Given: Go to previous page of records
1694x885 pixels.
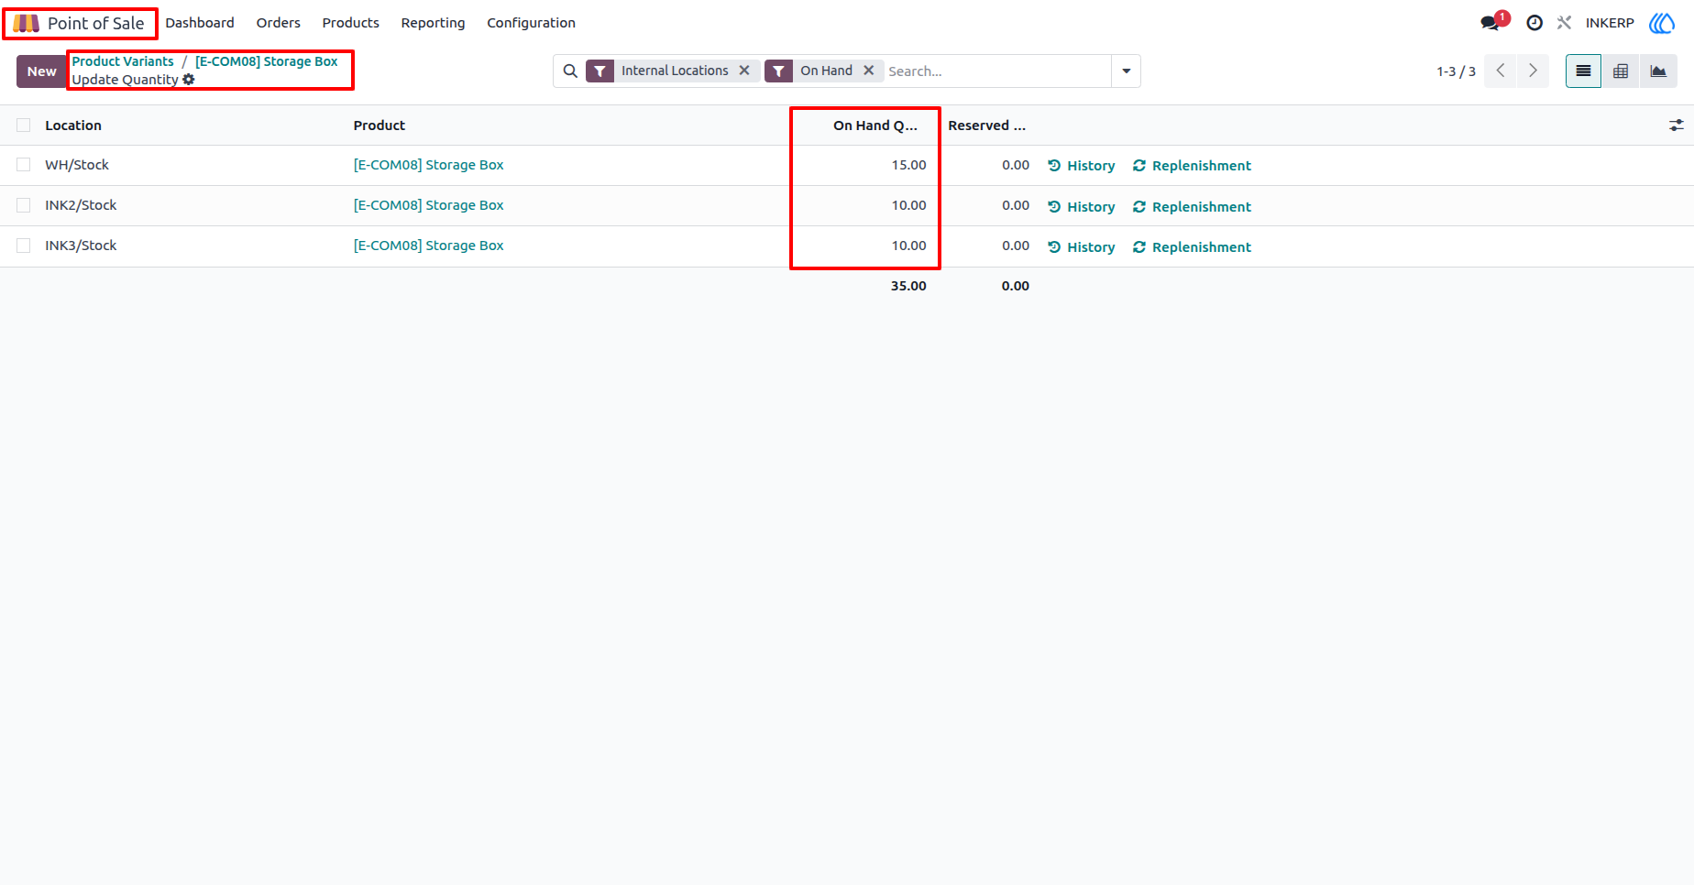Looking at the screenshot, I should 1501,71.
